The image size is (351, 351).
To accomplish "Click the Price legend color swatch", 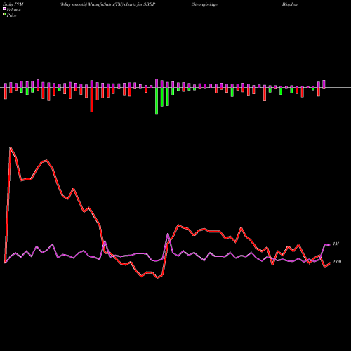I will pyautogui.click(x=4, y=15).
